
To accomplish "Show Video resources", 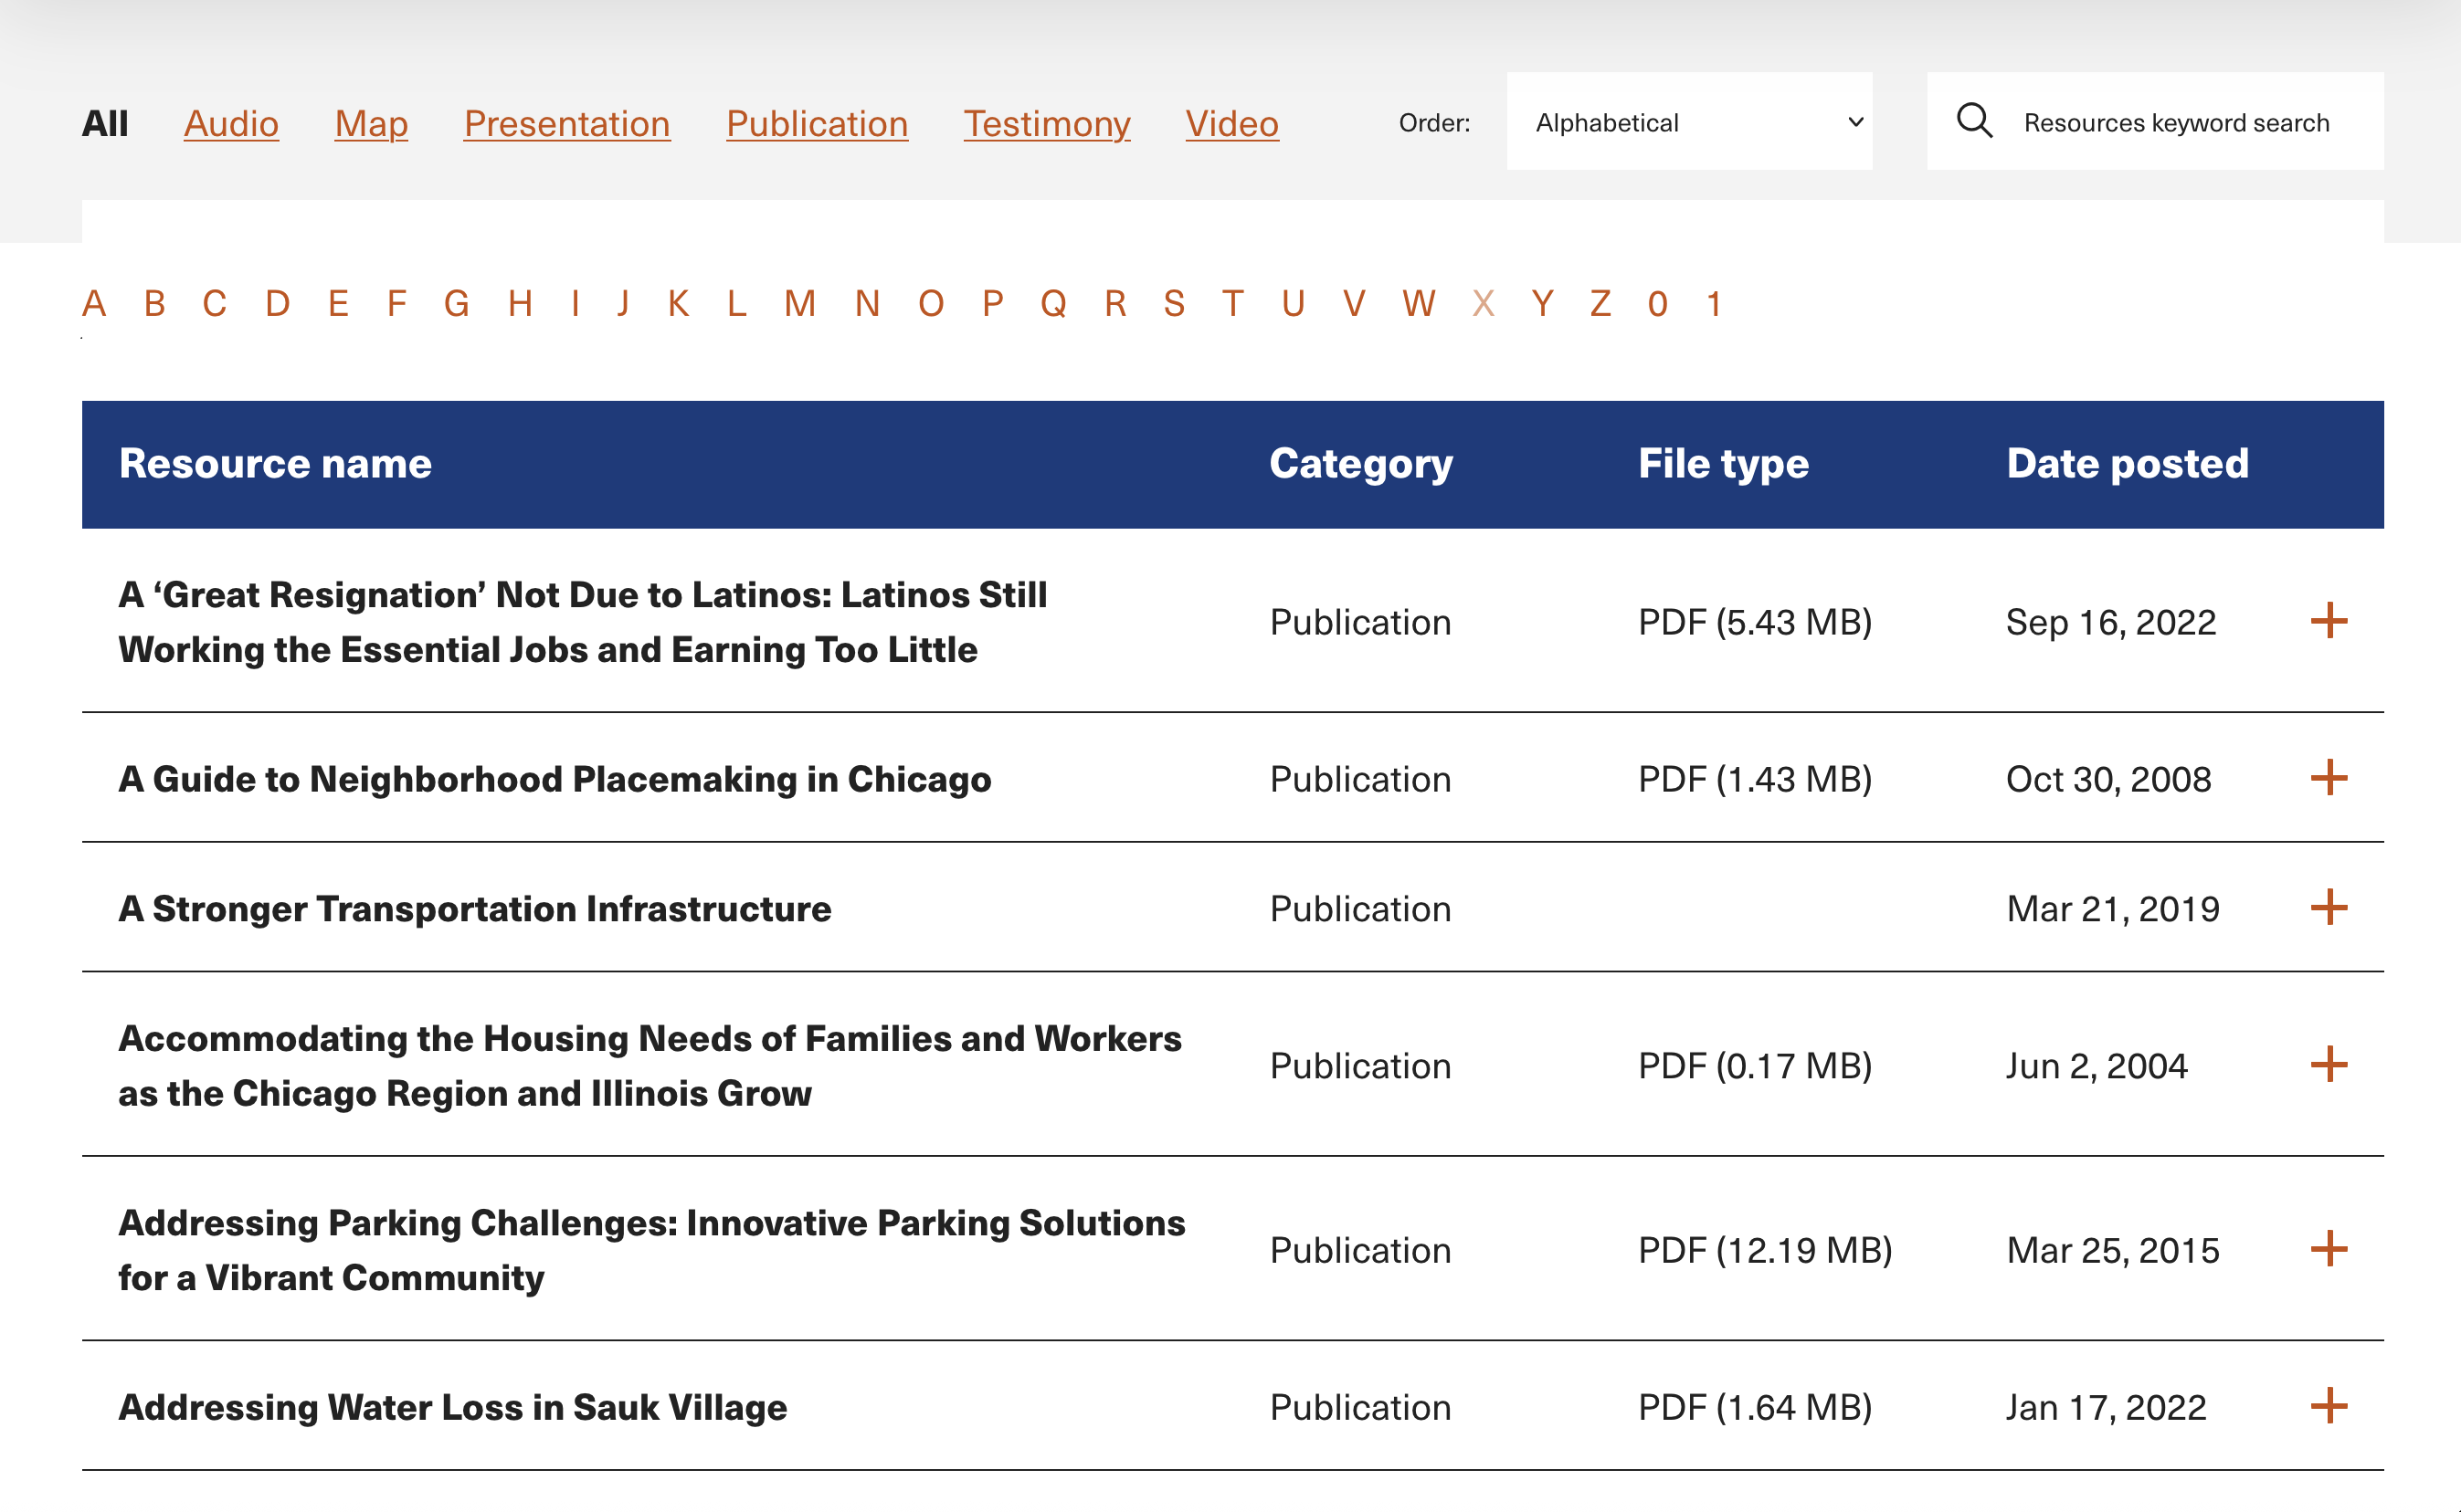I will tap(1231, 123).
